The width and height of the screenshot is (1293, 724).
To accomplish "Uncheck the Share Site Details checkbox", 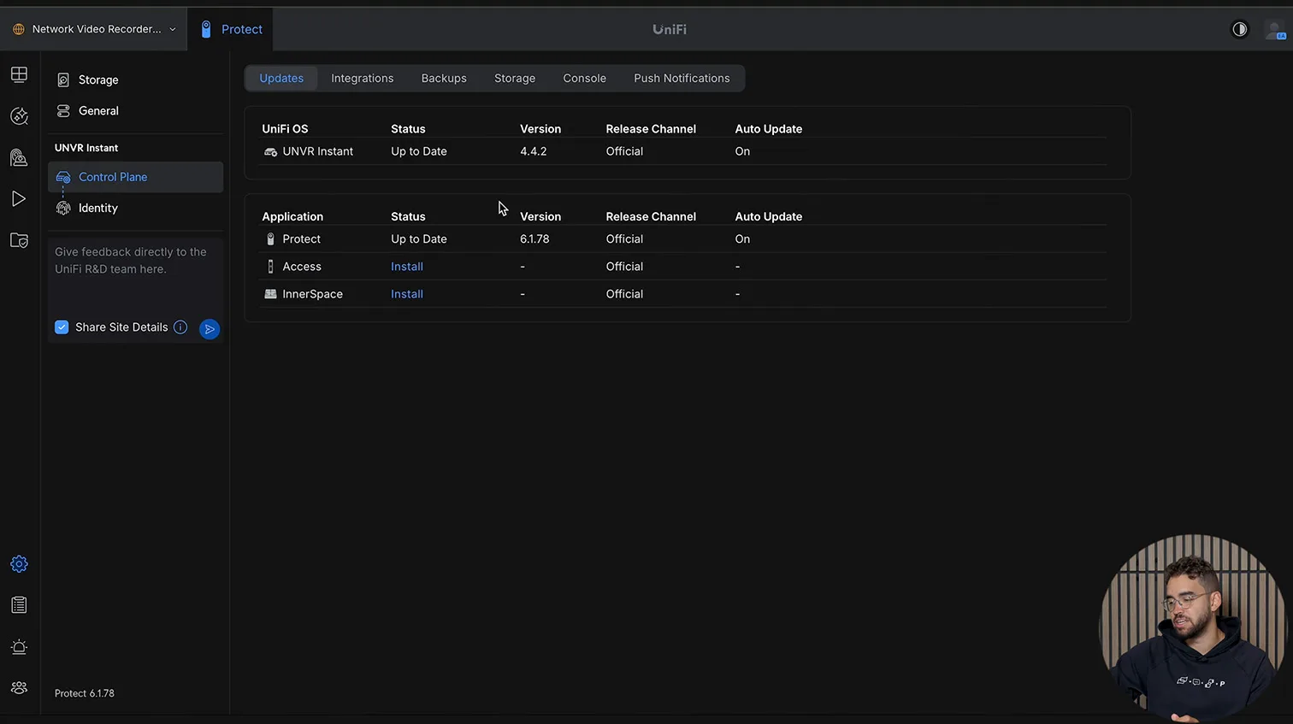I will pos(62,327).
